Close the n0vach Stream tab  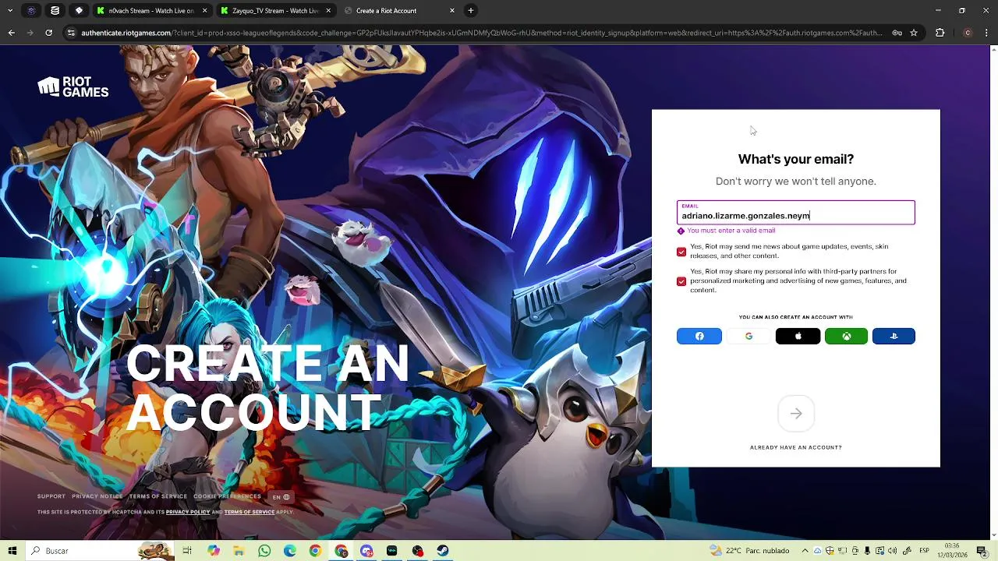point(205,10)
